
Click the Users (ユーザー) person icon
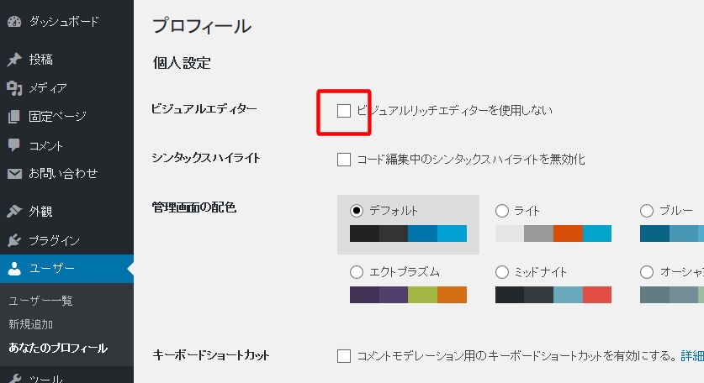[13, 270]
